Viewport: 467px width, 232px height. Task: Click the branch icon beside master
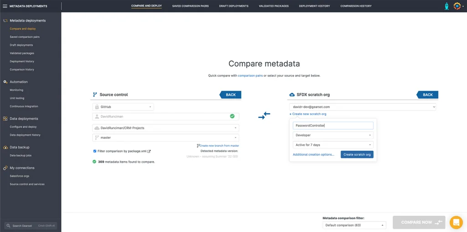coord(97,137)
